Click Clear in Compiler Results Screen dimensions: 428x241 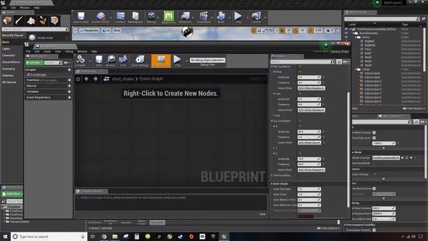(262, 214)
